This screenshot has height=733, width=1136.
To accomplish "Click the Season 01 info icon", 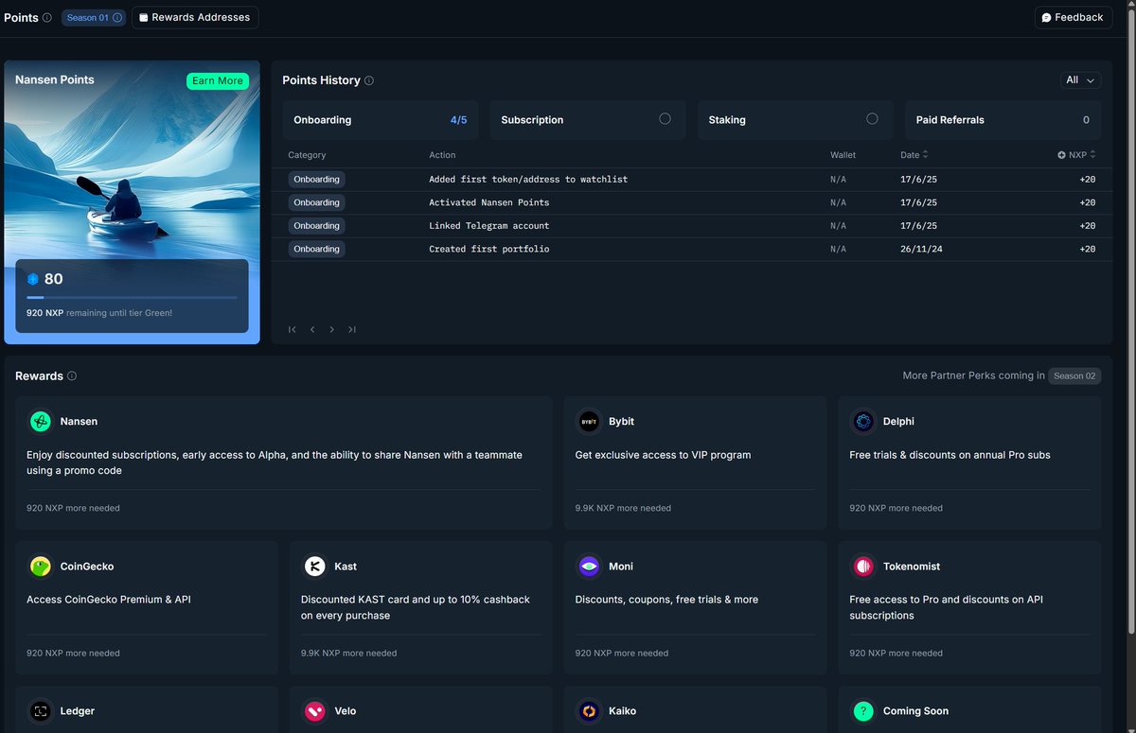I will [117, 17].
